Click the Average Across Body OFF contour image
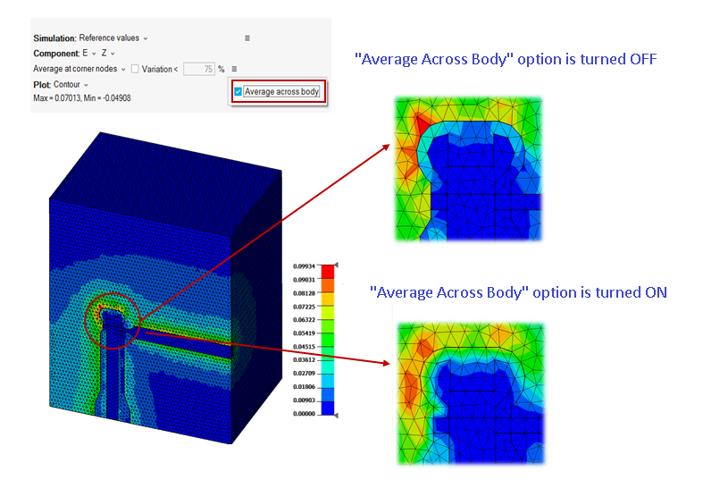This screenshot has width=703, height=497. click(x=467, y=169)
